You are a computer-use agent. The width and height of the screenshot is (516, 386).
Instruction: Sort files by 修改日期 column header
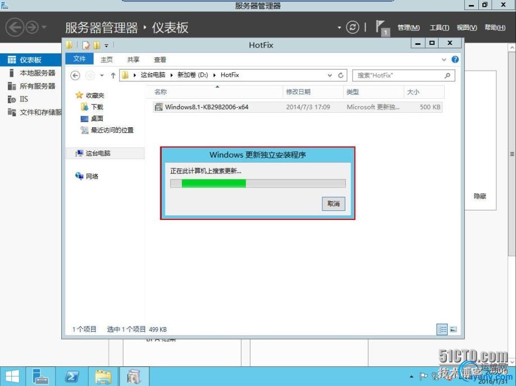tap(313, 92)
